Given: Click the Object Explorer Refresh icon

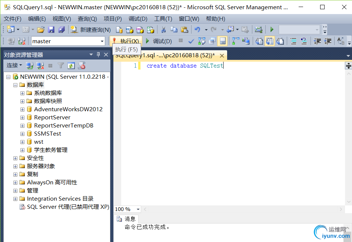Looking at the screenshot, I should (x=71, y=66).
